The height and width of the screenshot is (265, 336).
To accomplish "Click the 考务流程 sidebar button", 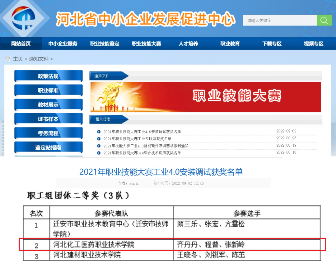I will [x=49, y=133].
